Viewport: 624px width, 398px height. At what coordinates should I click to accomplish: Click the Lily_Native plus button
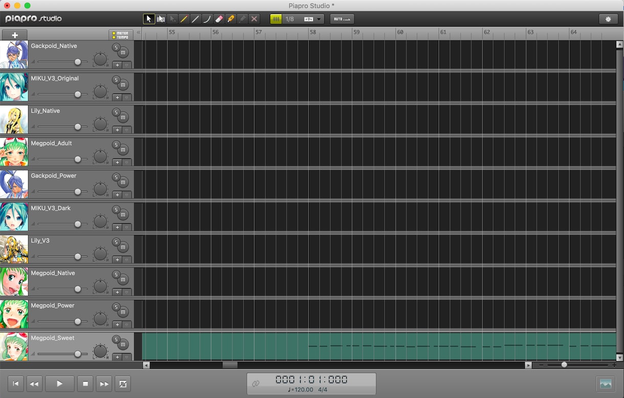117,130
